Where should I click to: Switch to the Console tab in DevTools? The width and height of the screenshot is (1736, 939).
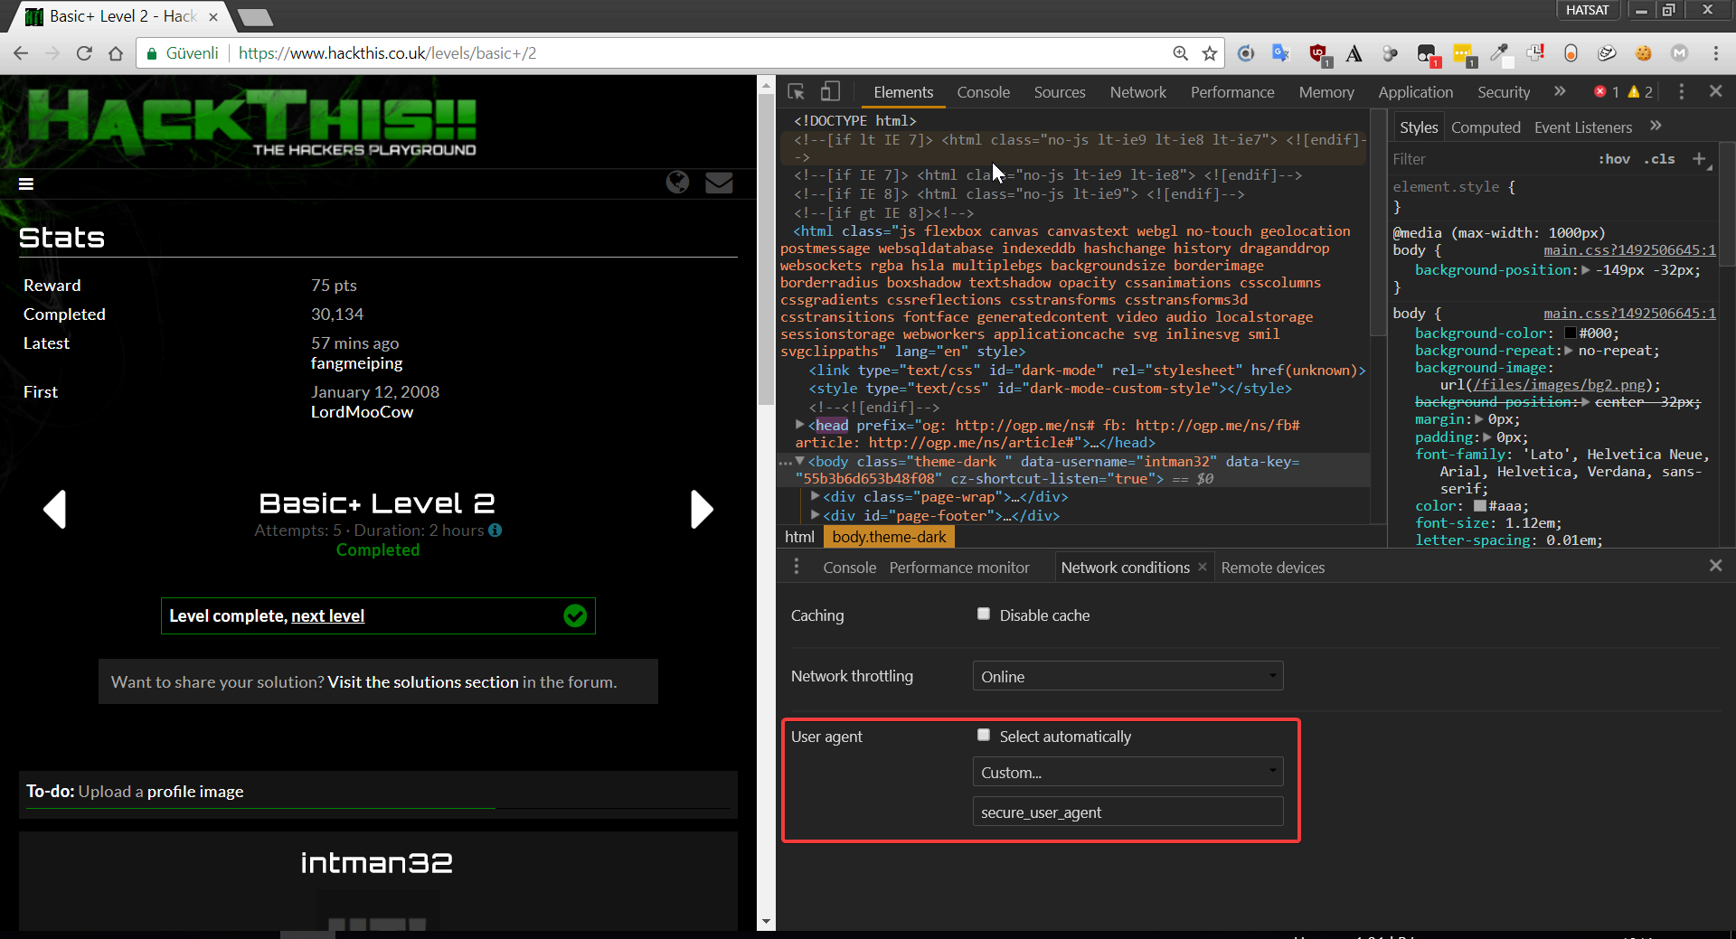coord(983,92)
